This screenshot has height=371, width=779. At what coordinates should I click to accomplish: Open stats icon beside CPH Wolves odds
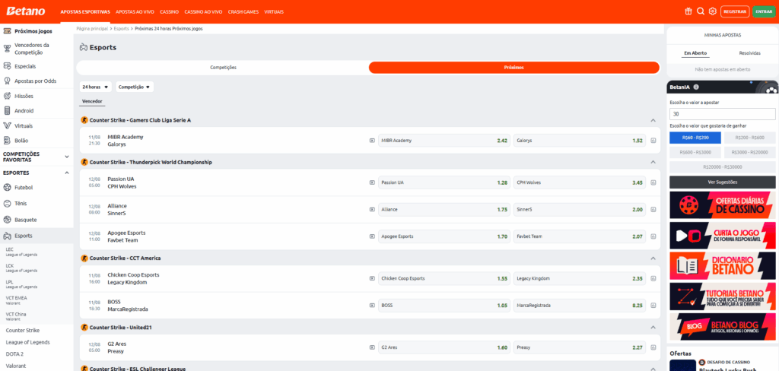(x=653, y=182)
